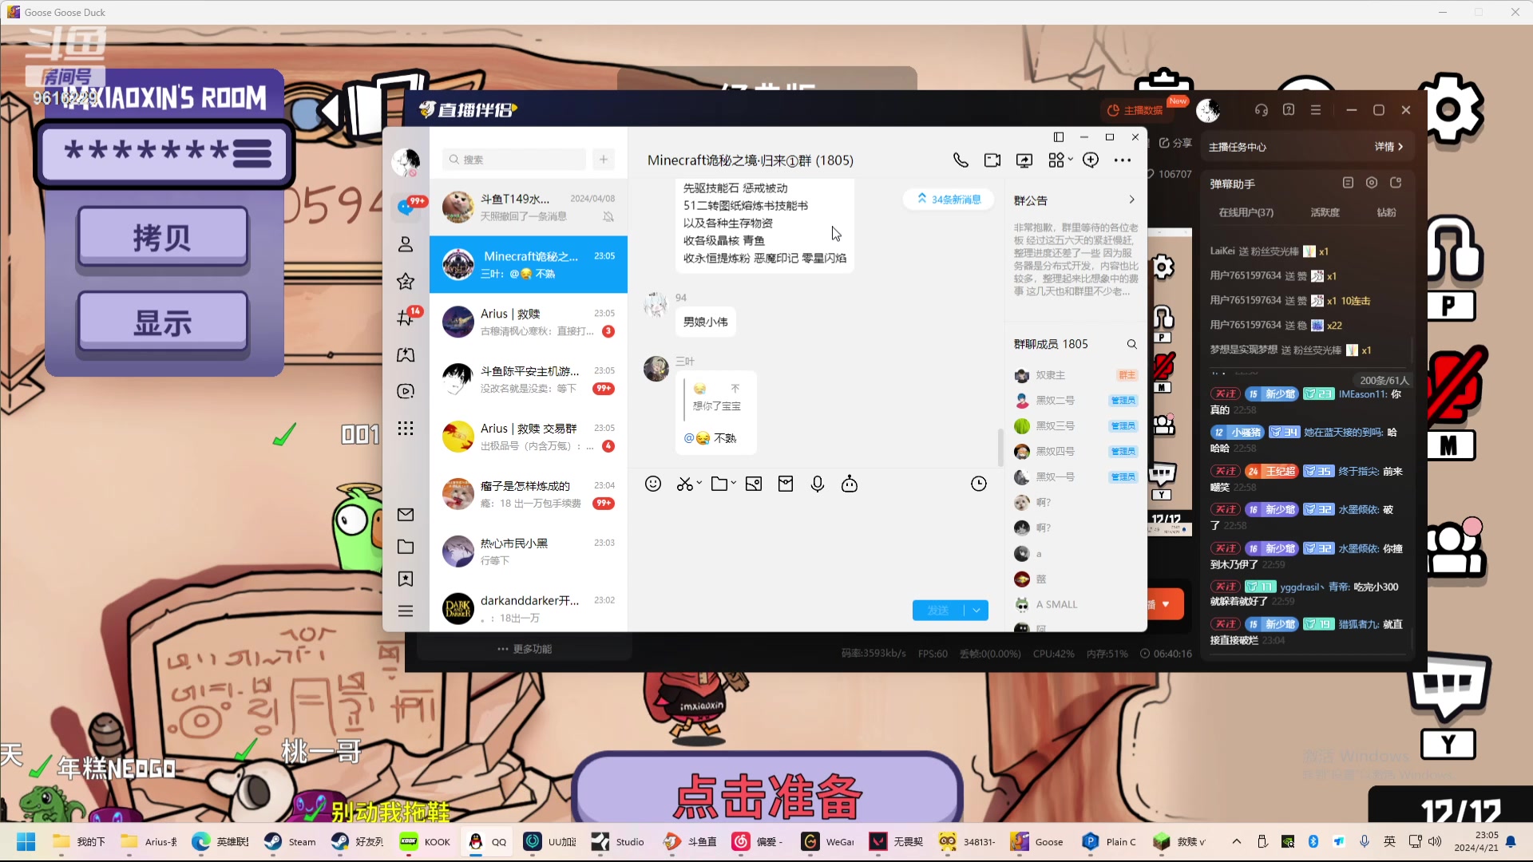1533x862 pixels.
Task: Click the QQ search input field
Action: point(514,160)
